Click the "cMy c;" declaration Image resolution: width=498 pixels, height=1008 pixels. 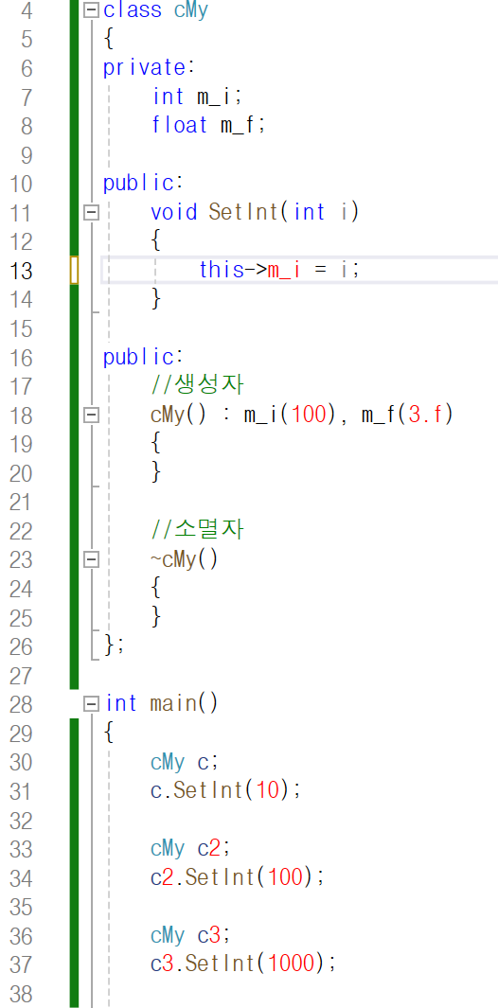pyautogui.click(x=186, y=763)
